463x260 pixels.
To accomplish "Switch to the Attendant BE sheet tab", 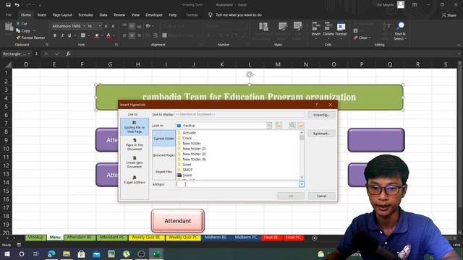I will pos(79,238).
